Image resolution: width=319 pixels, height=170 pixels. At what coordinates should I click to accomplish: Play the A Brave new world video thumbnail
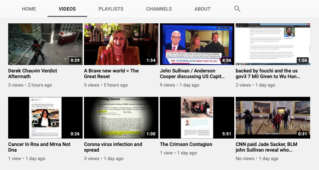coord(121,44)
